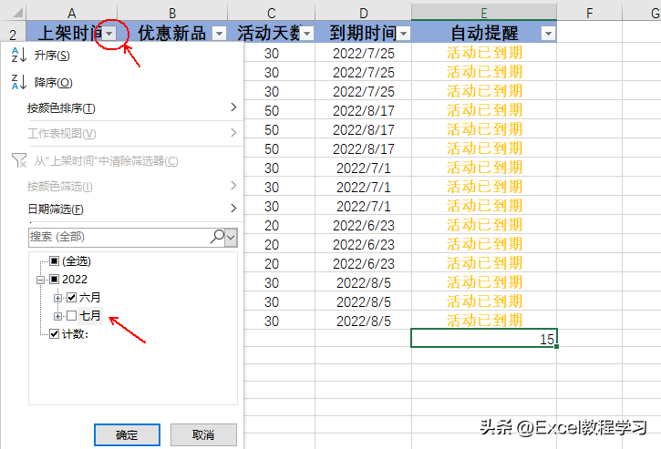Collapse the 2022 tree node

click(x=40, y=280)
